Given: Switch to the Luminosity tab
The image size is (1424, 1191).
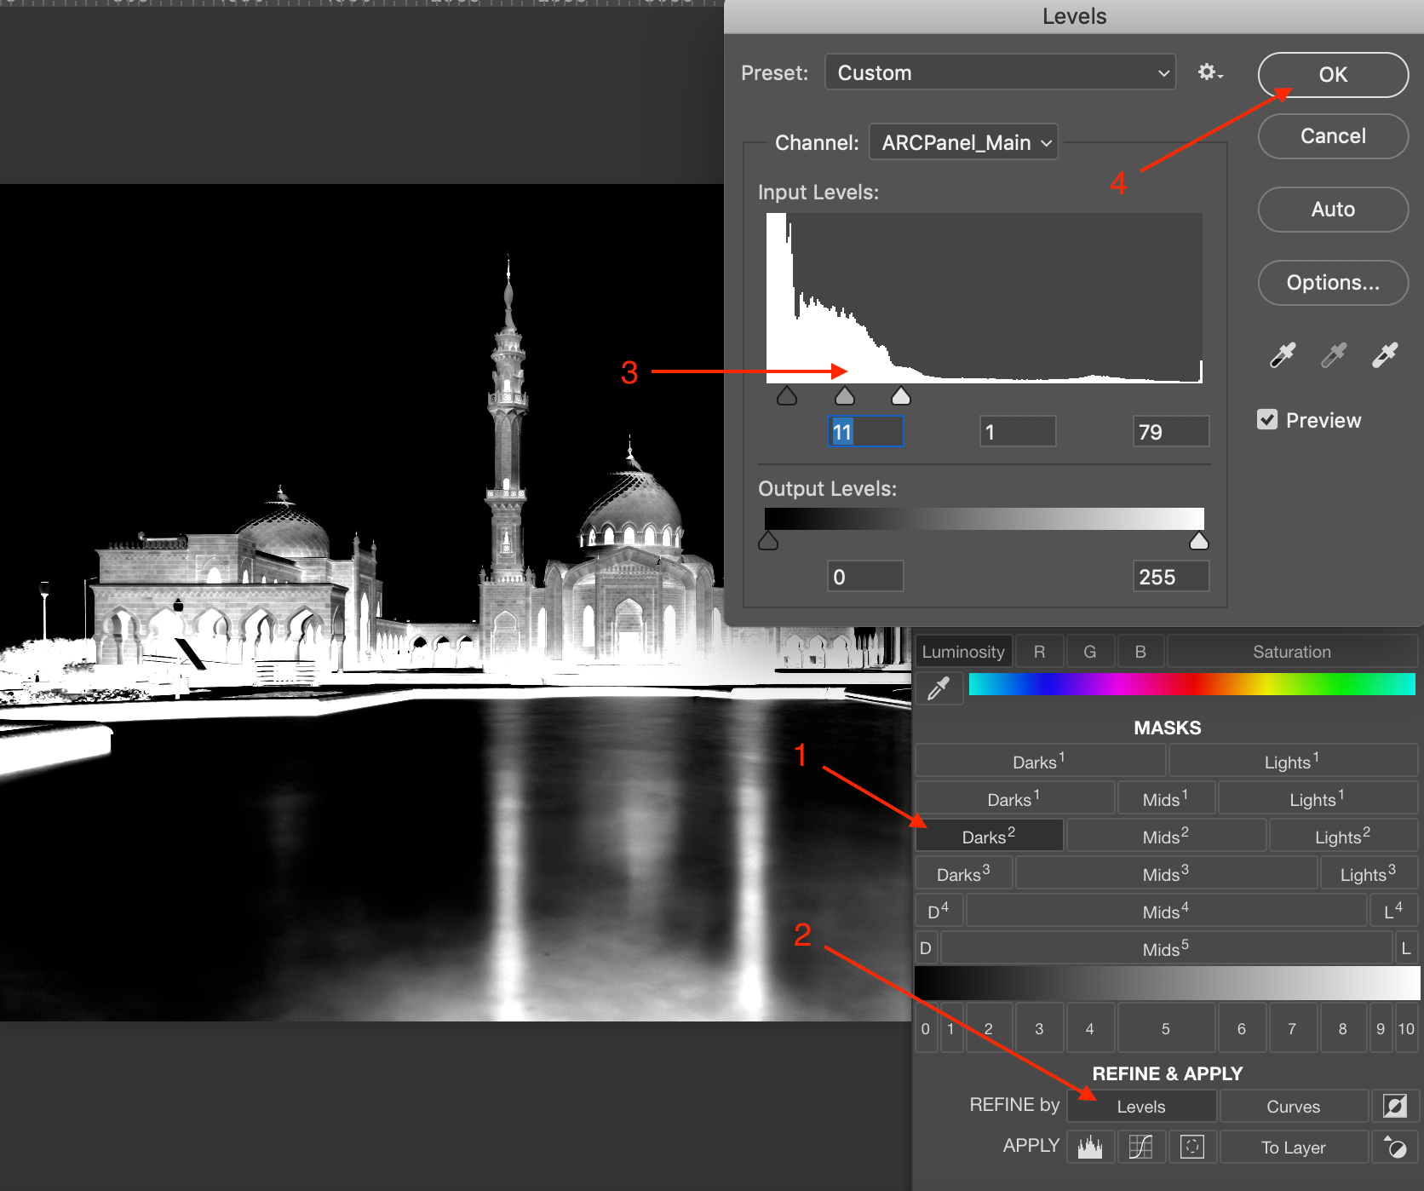Looking at the screenshot, I should click(x=963, y=652).
